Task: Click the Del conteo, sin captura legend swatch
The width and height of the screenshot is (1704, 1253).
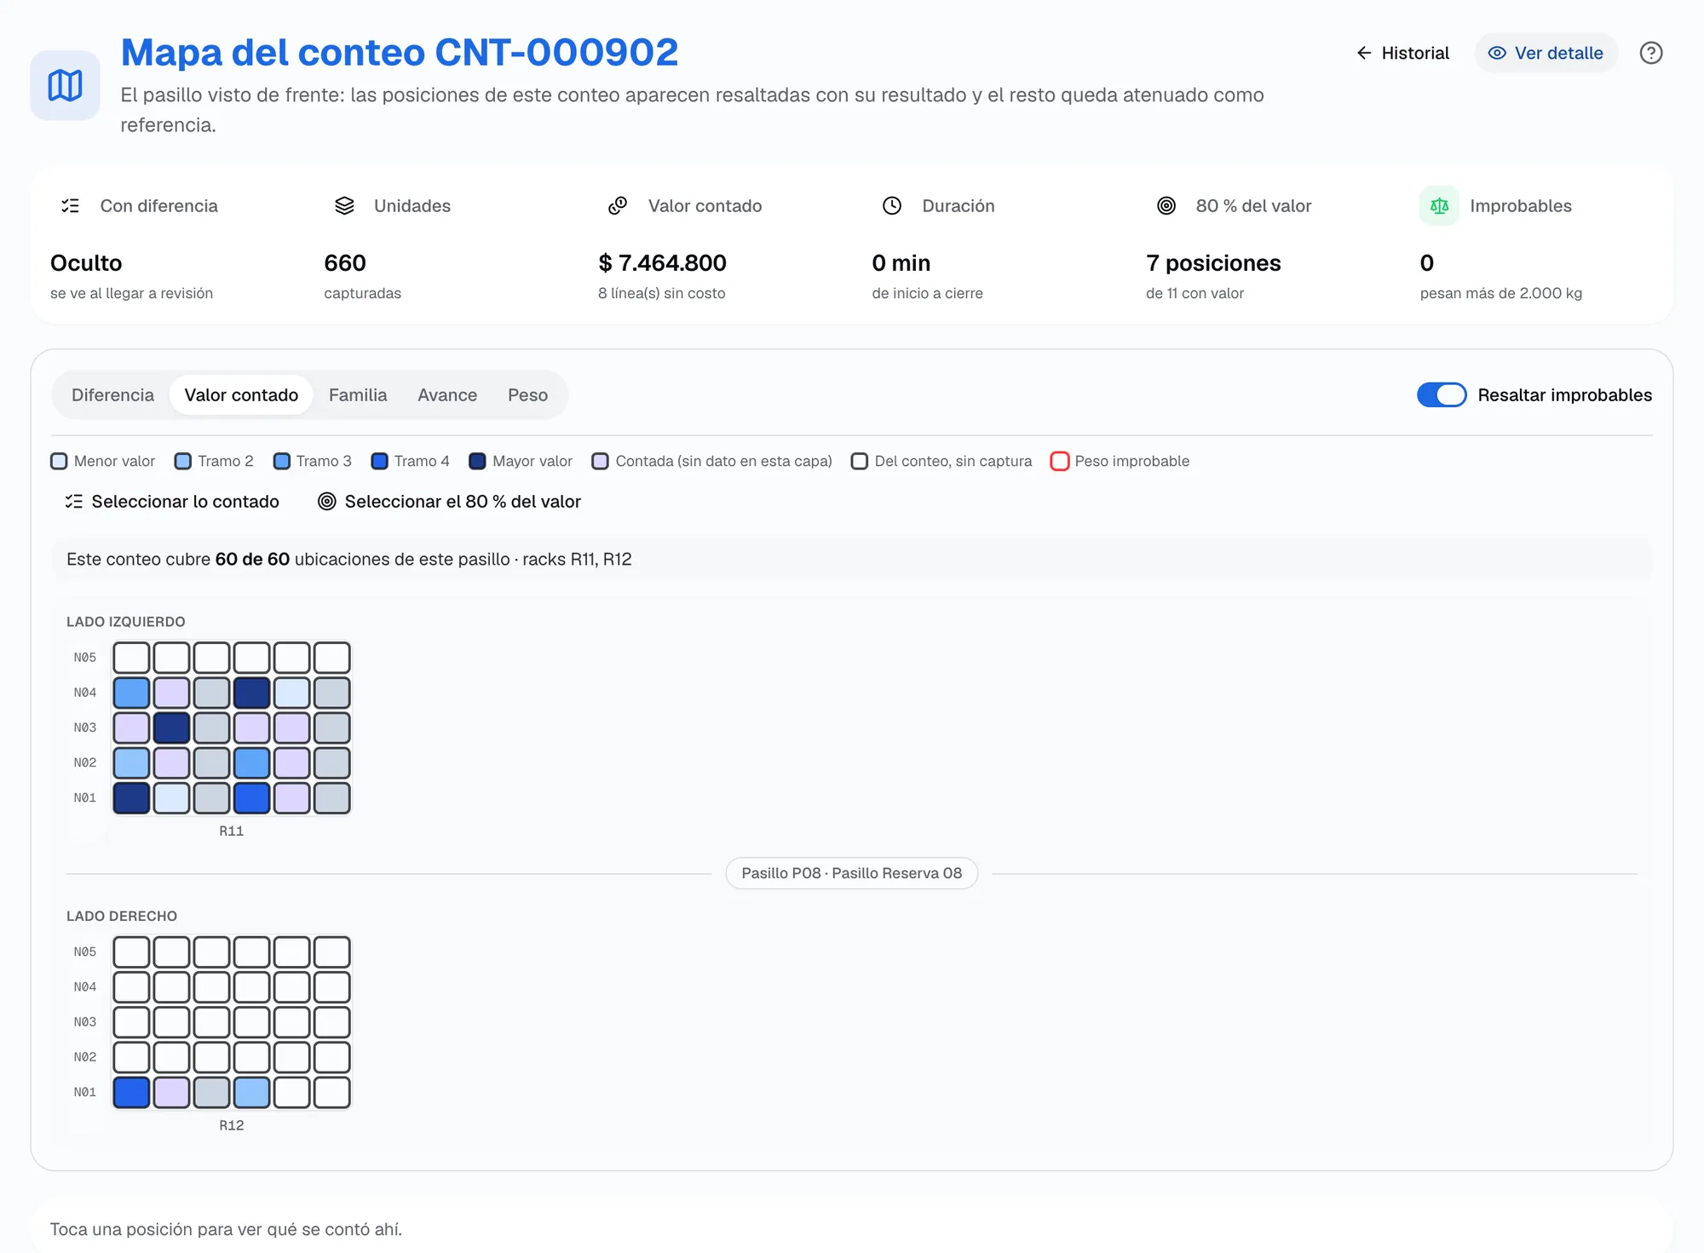Action: 860,461
